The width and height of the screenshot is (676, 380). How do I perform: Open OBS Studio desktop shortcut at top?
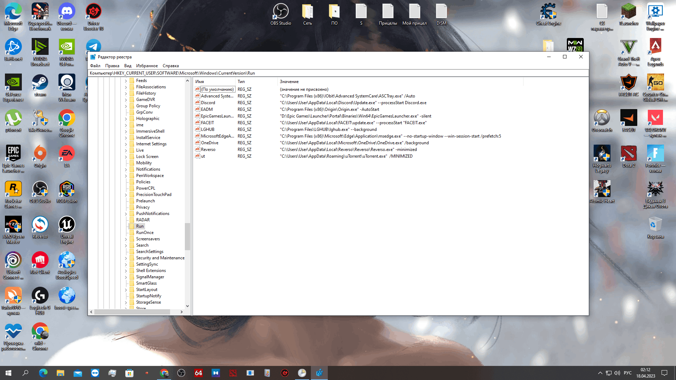click(281, 14)
